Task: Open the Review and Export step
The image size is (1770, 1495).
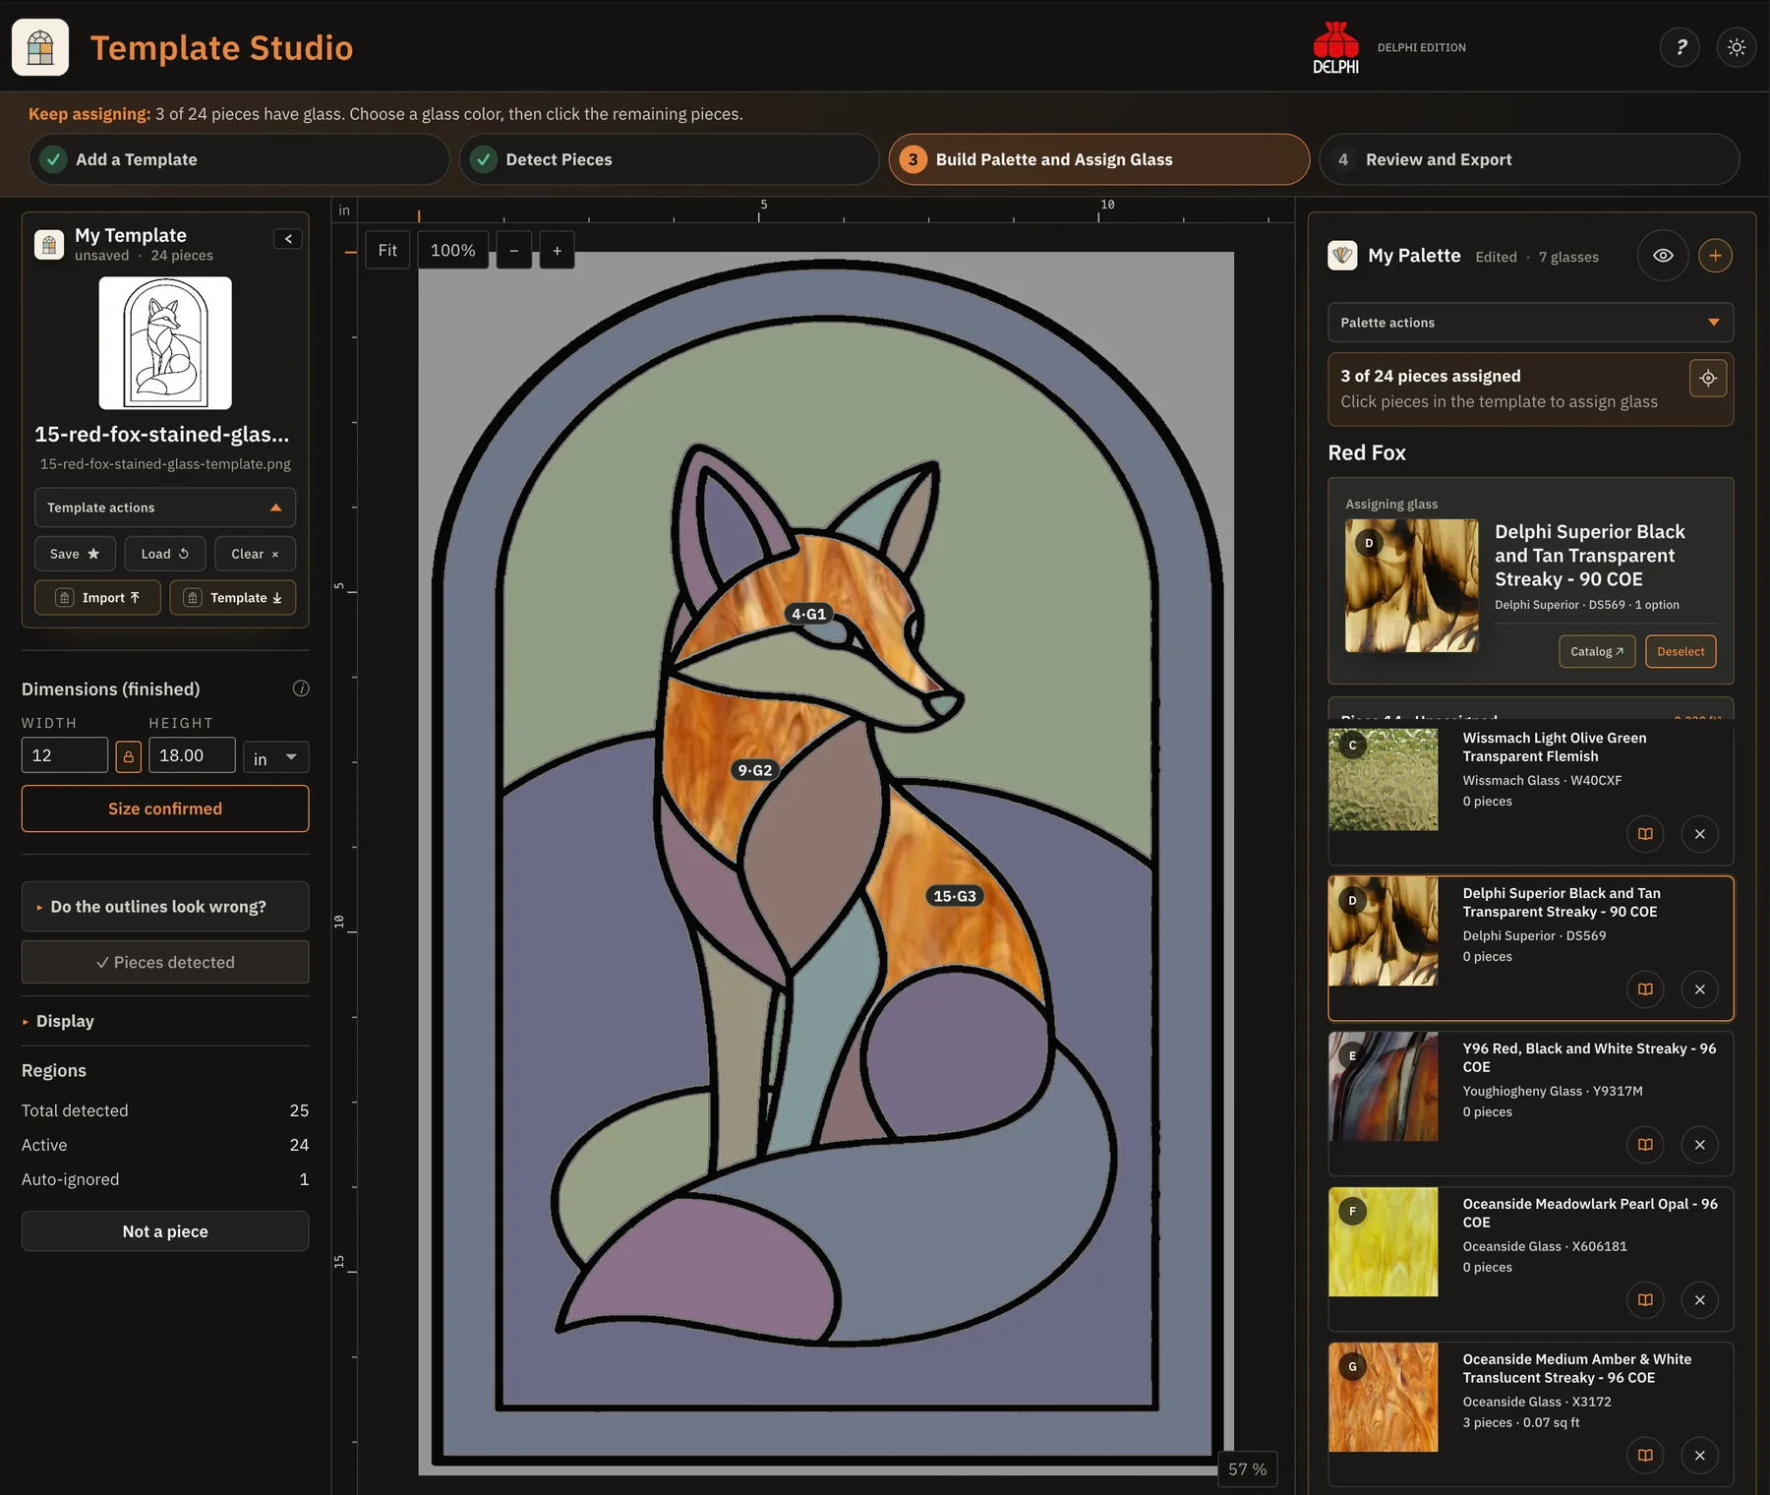Action: pyautogui.click(x=1529, y=159)
